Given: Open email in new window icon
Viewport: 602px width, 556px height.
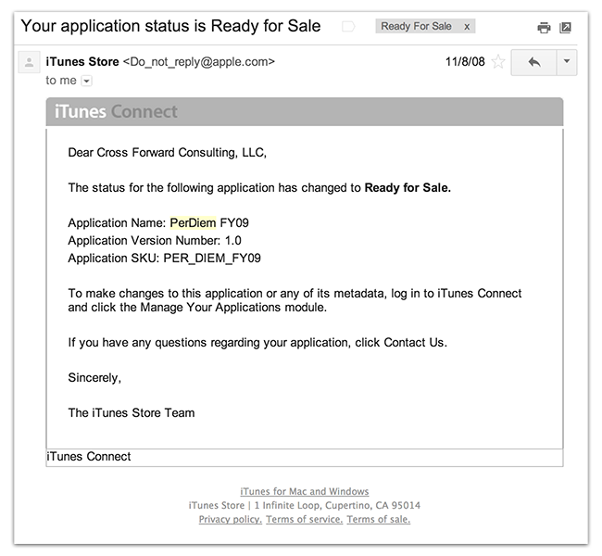Looking at the screenshot, I should click(565, 28).
